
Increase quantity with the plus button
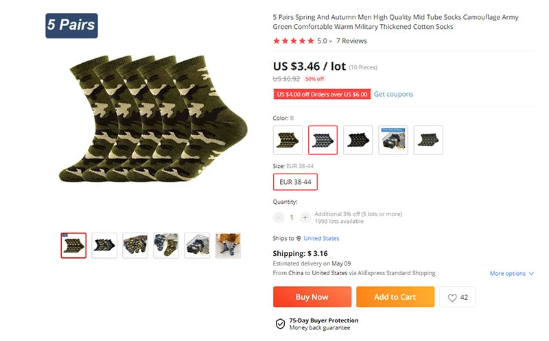(x=305, y=217)
